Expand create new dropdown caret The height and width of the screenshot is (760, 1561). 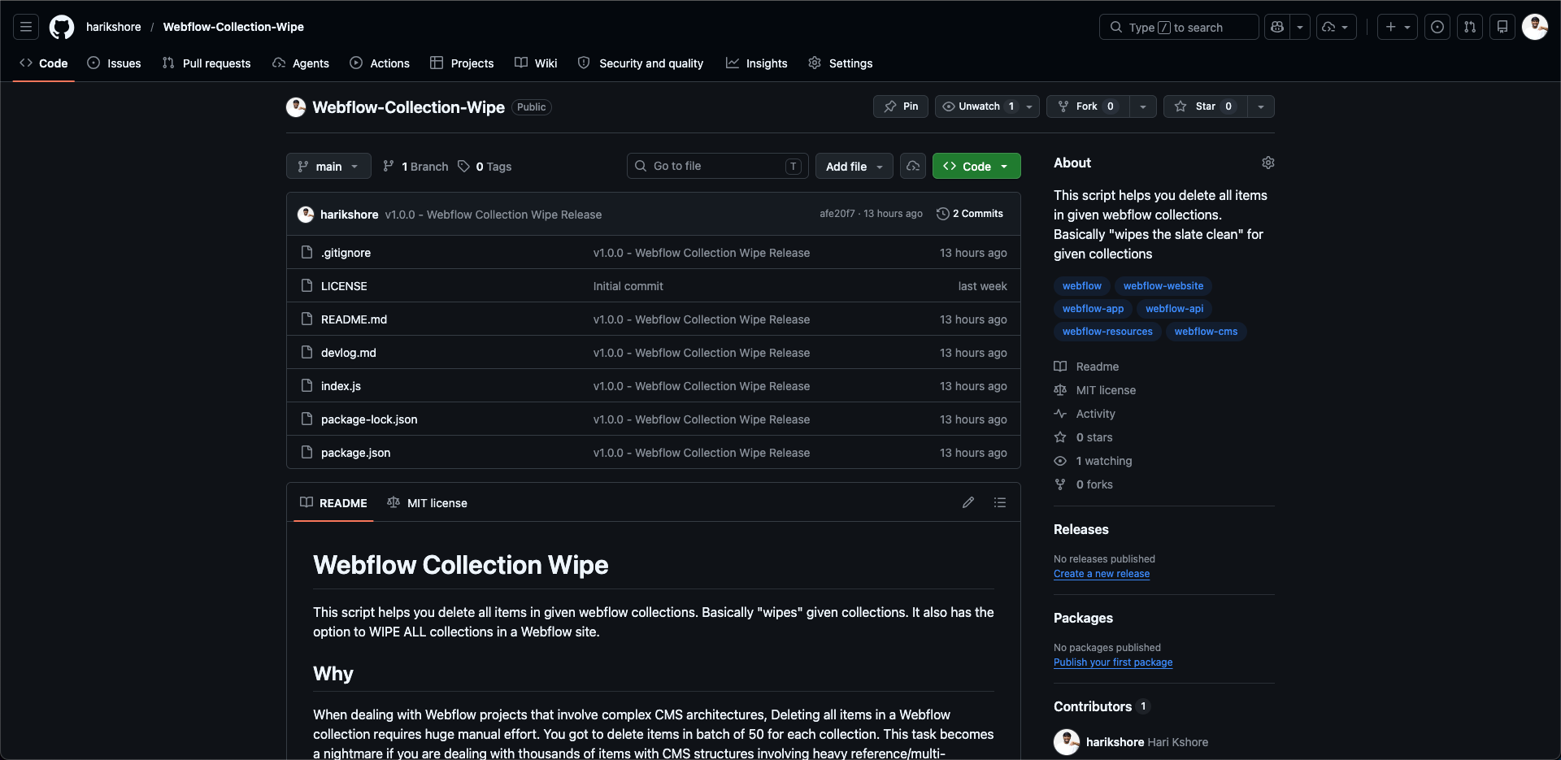1407,27
